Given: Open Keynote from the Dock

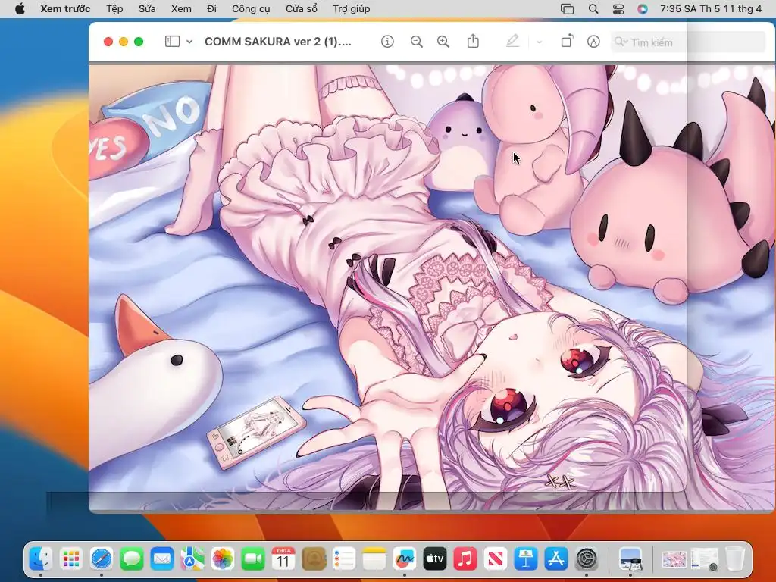Looking at the screenshot, I should [526, 559].
